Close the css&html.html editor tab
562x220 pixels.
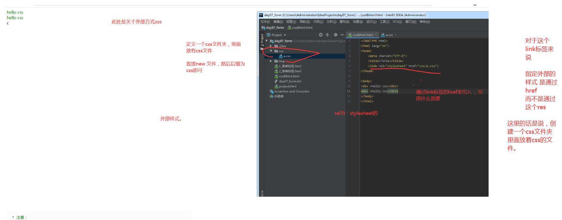376,35
